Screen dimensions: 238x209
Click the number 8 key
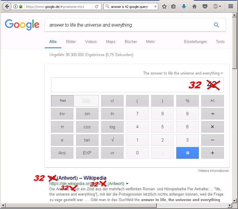[162, 114]
